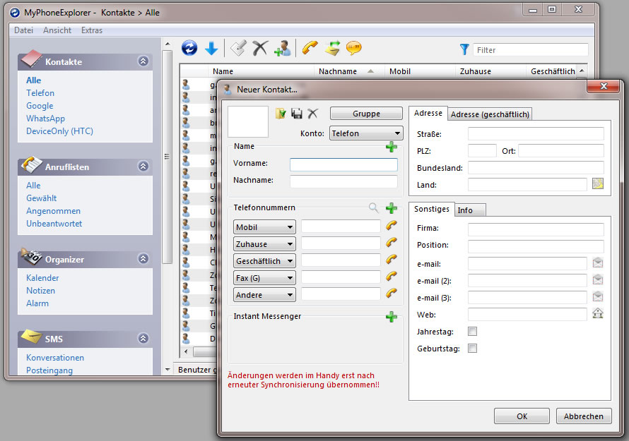Click the blue refresh sync icon in toolbar
This screenshot has width=629, height=441.
pos(189,48)
